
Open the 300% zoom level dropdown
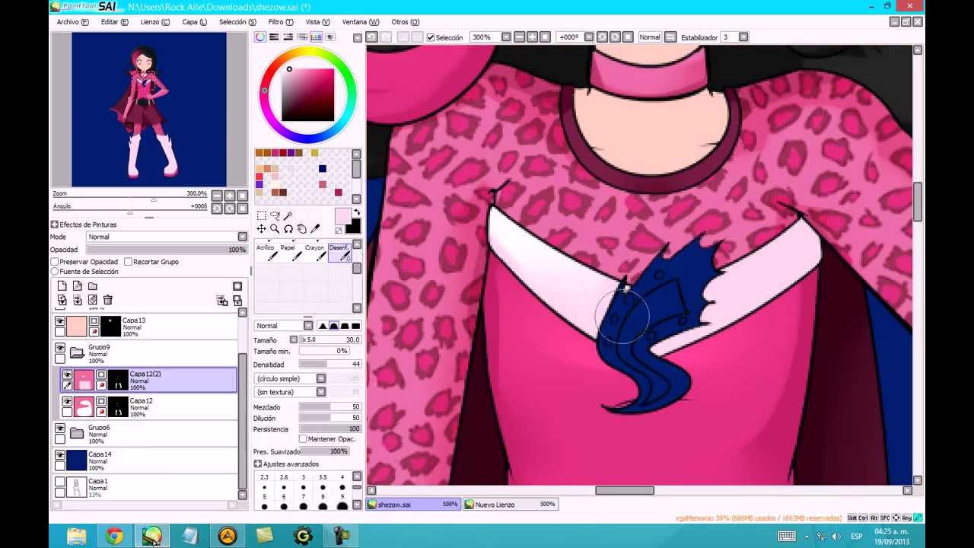click(505, 37)
